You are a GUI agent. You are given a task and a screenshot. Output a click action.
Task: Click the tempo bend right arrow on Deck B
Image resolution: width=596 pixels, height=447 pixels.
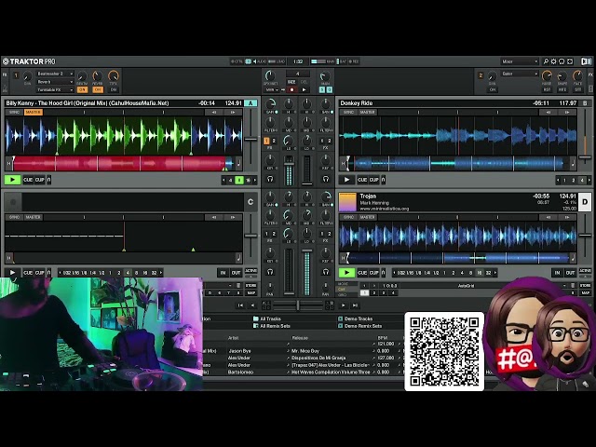click(567, 112)
